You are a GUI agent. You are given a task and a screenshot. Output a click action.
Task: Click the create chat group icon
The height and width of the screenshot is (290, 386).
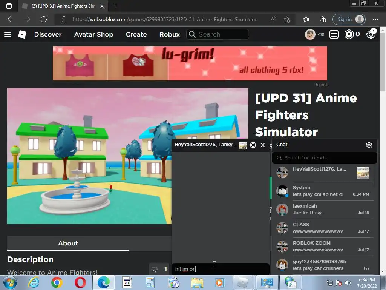click(x=369, y=145)
